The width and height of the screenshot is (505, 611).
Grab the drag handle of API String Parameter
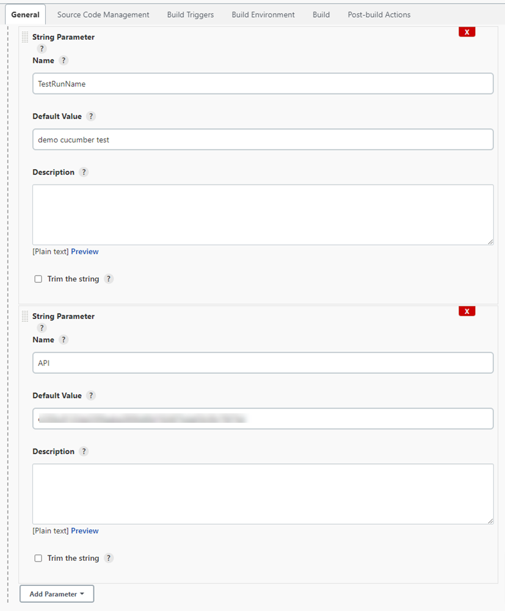pyautogui.click(x=25, y=316)
